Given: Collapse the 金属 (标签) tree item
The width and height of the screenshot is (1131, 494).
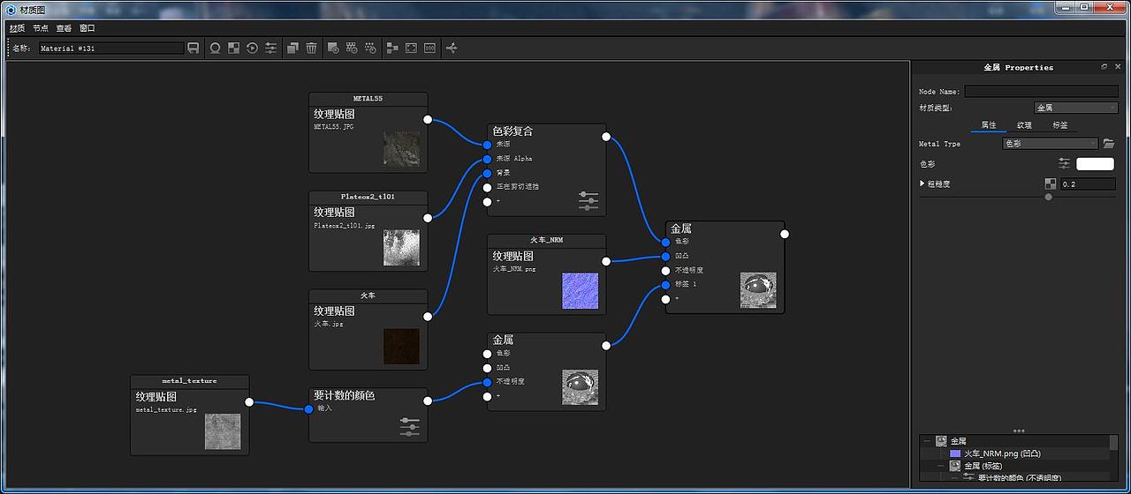Looking at the screenshot, I should pyautogui.click(x=941, y=466).
